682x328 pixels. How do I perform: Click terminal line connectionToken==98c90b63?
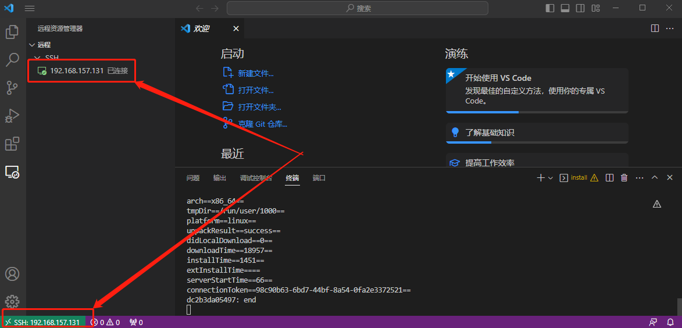[299, 290]
